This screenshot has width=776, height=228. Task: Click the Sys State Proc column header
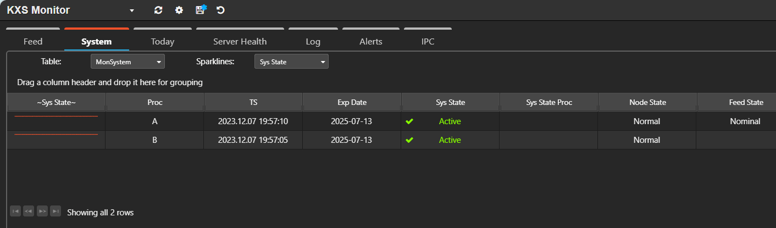(549, 102)
